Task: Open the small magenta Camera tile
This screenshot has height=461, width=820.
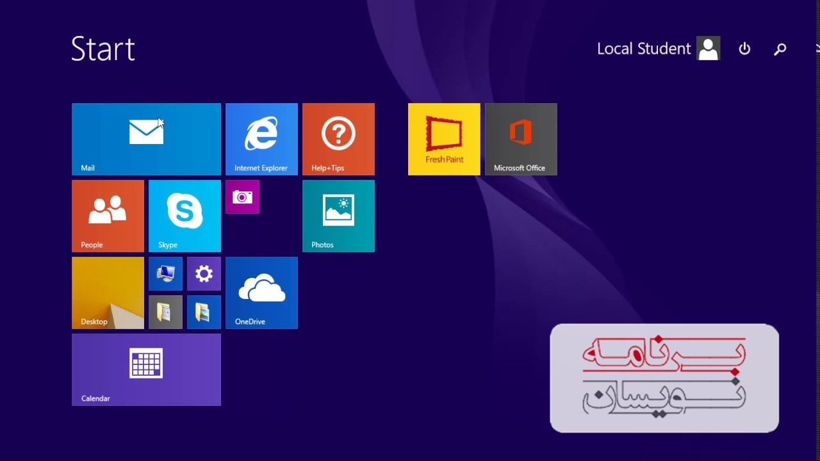Action: pos(242,197)
